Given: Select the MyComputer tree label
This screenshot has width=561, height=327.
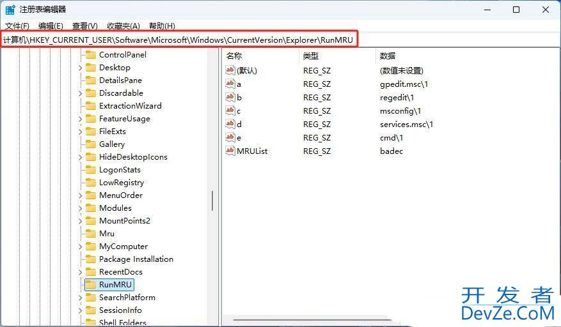Looking at the screenshot, I should click(x=123, y=247).
